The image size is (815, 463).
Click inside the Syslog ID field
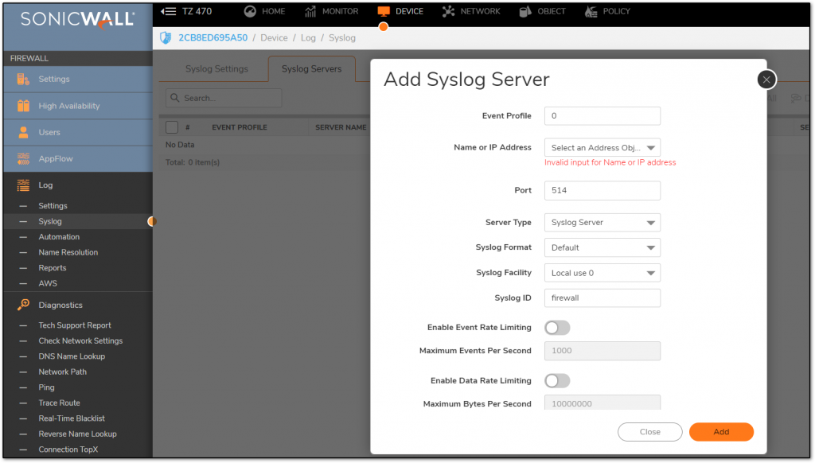click(x=602, y=298)
